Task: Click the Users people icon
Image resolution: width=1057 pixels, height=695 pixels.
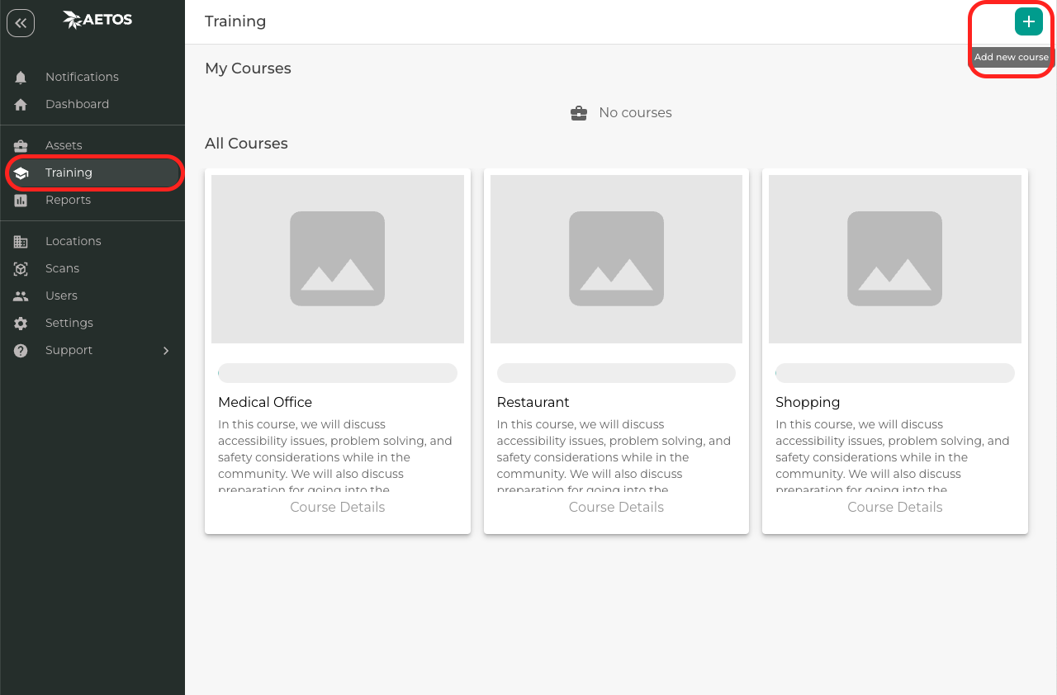Action: click(21, 295)
